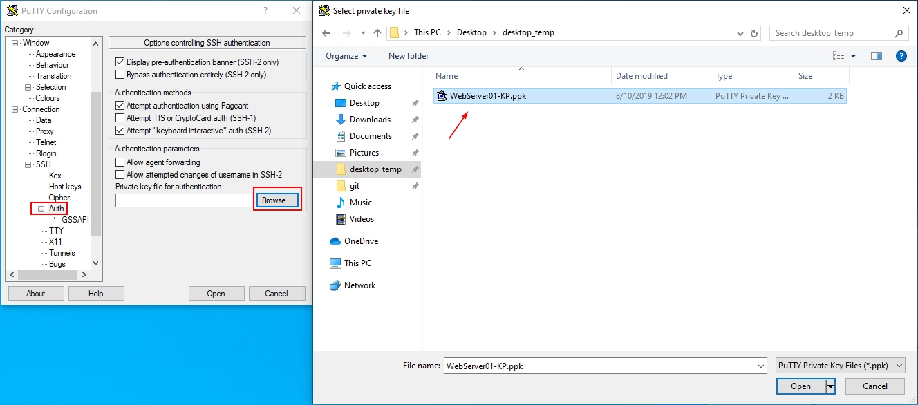Click About button in PuTTY
This screenshot has width=918, height=405.
click(36, 294)
